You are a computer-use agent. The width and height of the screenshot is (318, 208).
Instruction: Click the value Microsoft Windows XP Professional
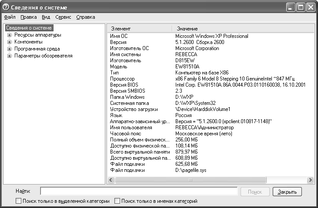(x=212, y=36)
